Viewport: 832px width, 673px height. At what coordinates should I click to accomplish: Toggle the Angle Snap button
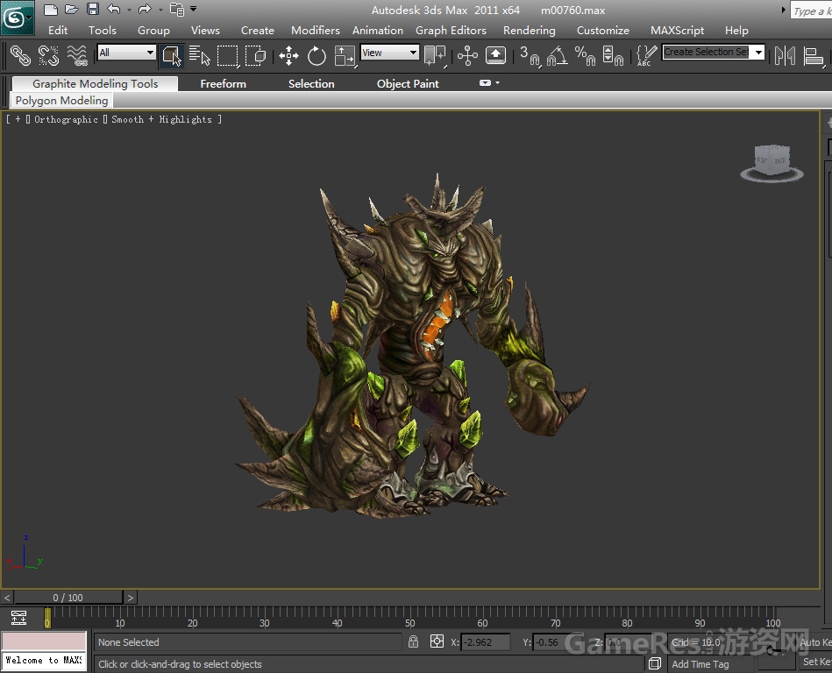tap(557, 56)
